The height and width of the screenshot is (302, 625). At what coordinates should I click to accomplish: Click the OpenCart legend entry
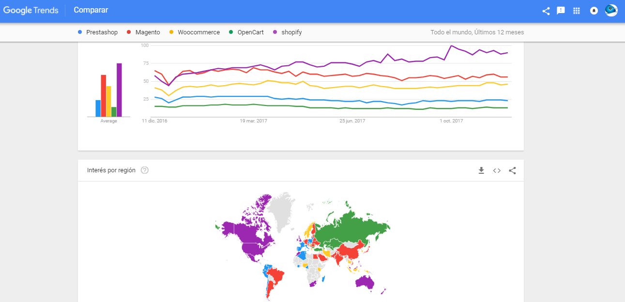[250, 32]
